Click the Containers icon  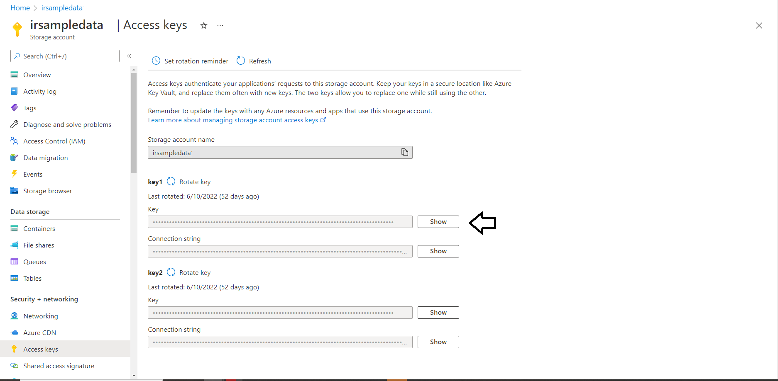coord(15,228)
